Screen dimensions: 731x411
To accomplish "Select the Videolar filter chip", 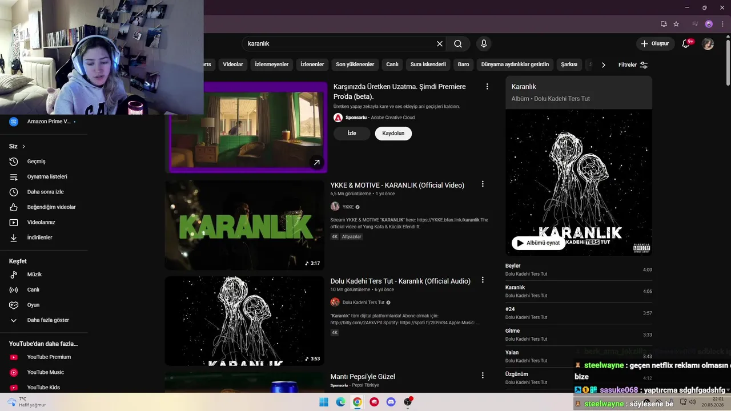I will pos(233,65).
